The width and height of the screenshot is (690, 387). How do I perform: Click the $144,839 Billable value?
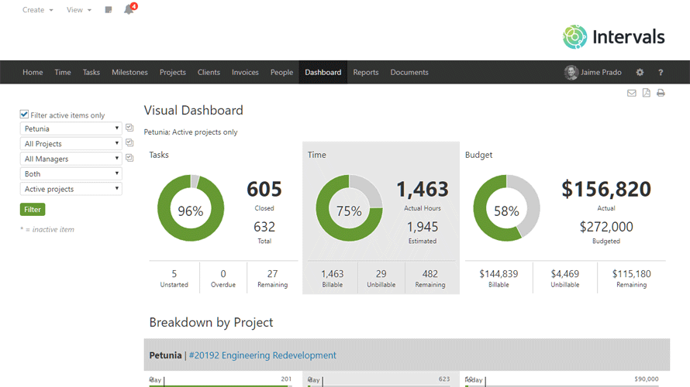[x=499, y=274]
